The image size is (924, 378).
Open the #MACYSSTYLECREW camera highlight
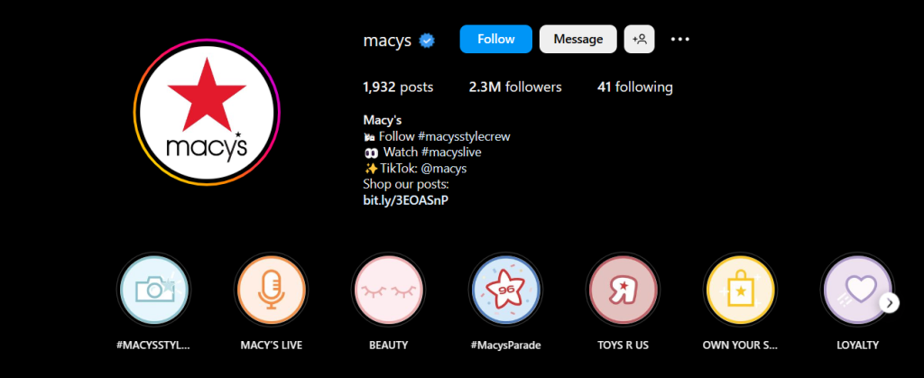tap(153, 289)
